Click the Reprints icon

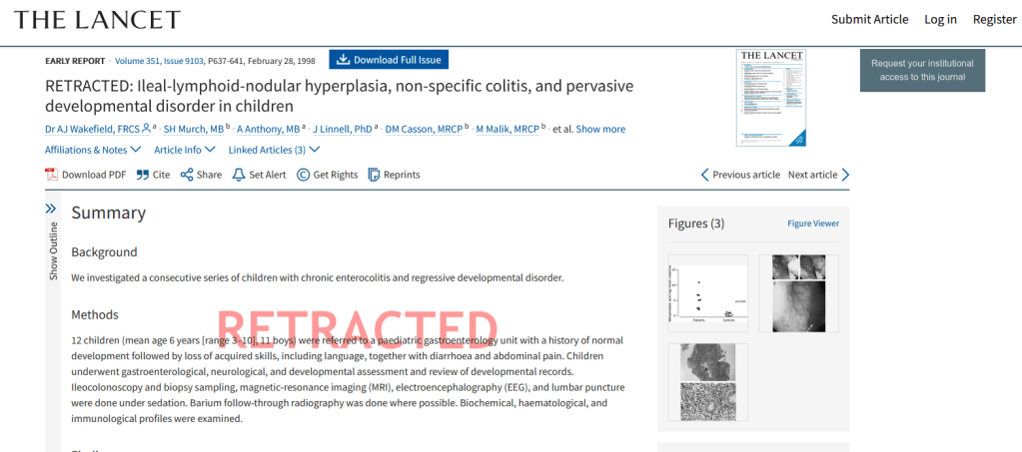click(375, 175)
